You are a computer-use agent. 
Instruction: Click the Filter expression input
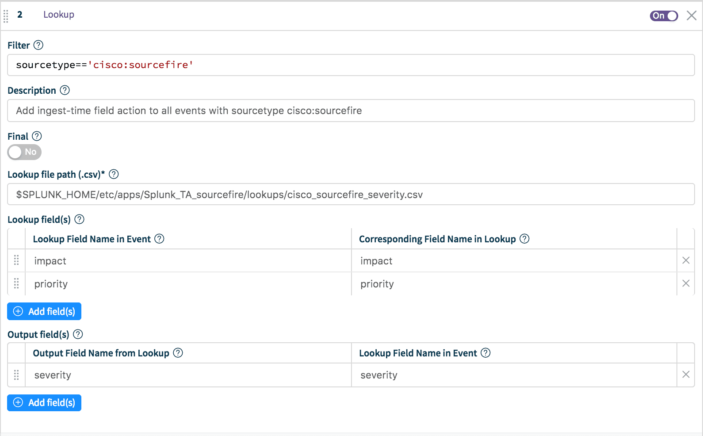coord(351,65)
